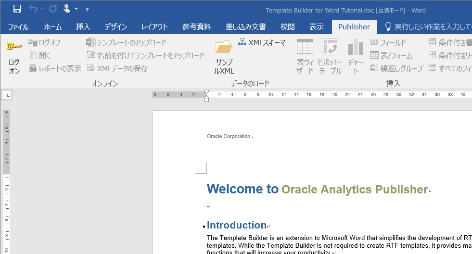Viewport: 472px width, 254px height.
Task: Open Customize Quick Access Toolbar dropdown
Action: [87, 10]
